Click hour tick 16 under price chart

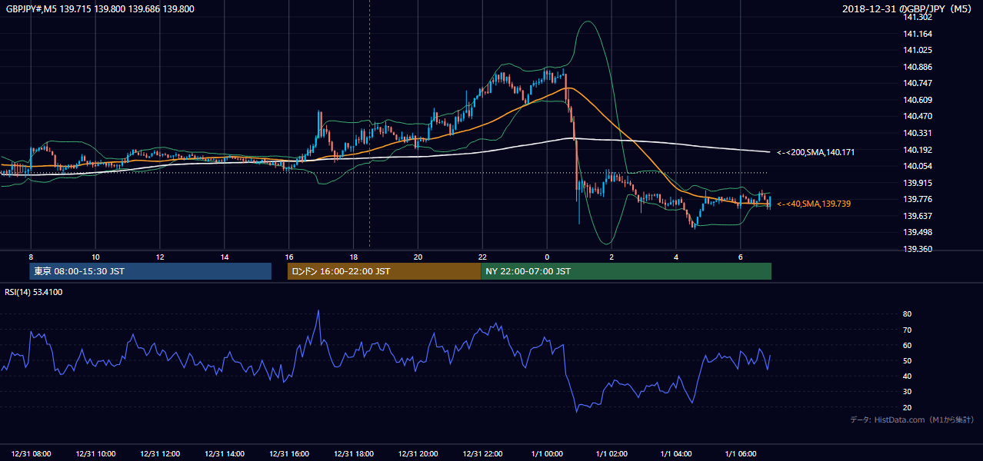(x=289, y=257)
